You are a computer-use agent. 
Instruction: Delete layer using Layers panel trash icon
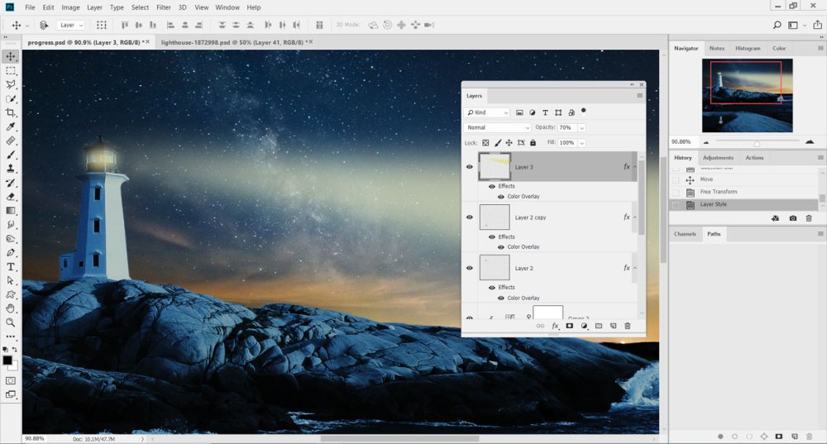628,326
